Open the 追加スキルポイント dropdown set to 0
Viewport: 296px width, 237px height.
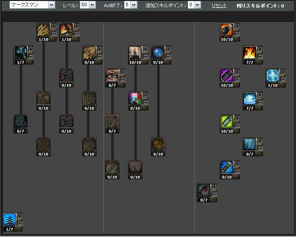click(x=194, y=5)
